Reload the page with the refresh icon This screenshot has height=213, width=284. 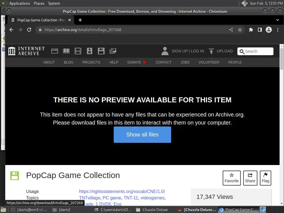pyautogui.click(x=29, y=30)
